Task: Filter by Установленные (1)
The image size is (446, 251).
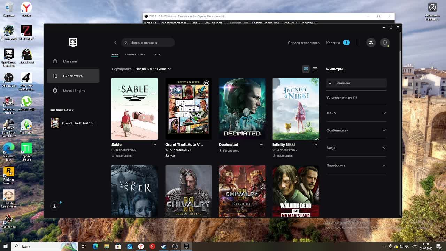Action: pyautogui.click(x=342, y=98)
